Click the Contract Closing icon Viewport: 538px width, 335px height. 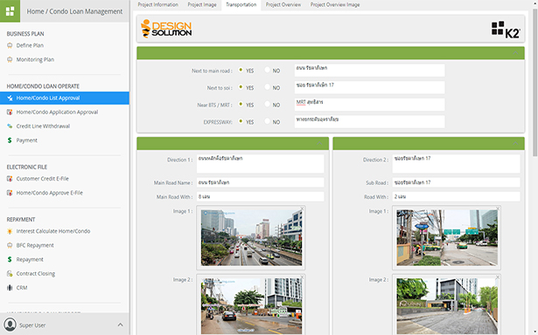[x=10, y=274]
